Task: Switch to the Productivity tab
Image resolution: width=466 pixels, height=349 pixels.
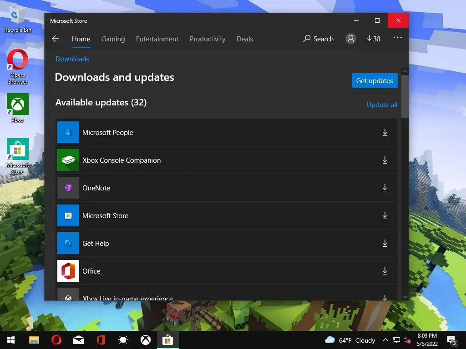Action: tap(208, 39)
